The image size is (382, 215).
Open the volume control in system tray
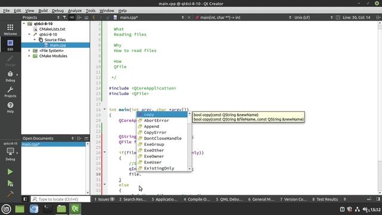tap(365, 210)
